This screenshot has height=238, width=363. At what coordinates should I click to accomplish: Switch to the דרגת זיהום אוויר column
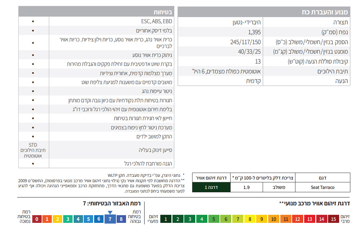211,177
